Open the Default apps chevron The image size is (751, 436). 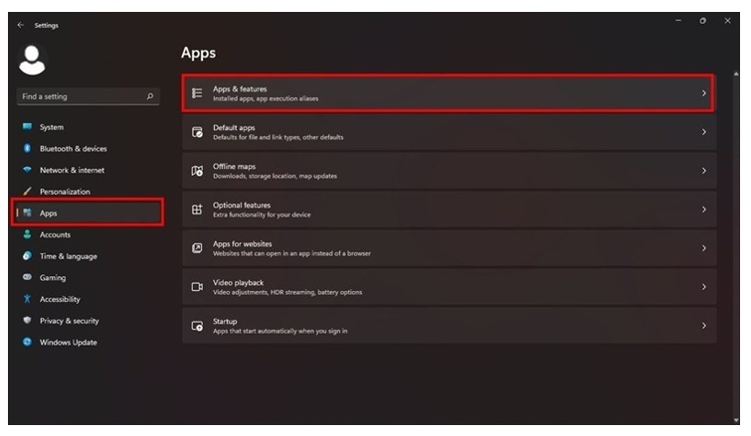[x=703, y=132]
